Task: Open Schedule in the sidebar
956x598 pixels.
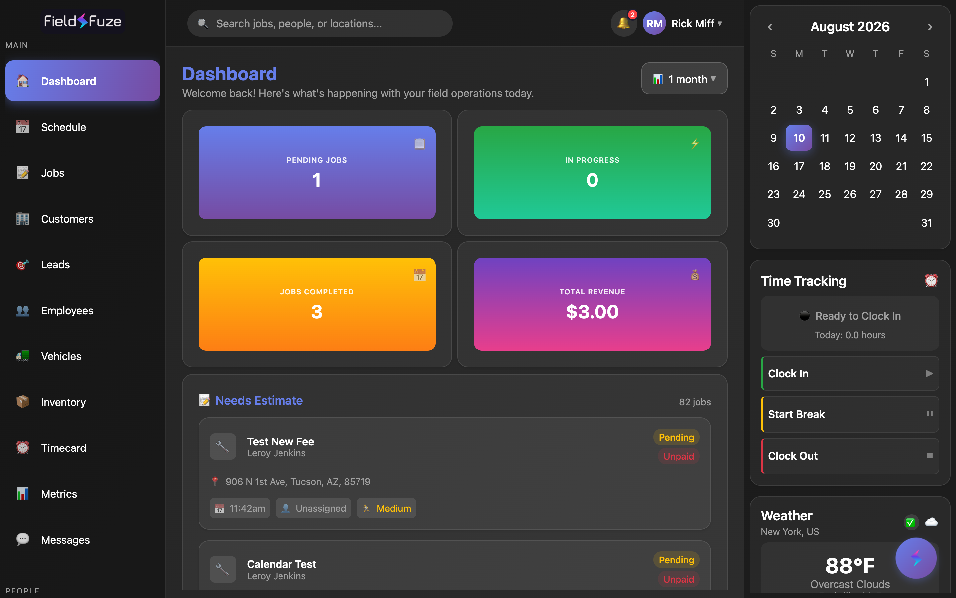Action: (83, 127)
